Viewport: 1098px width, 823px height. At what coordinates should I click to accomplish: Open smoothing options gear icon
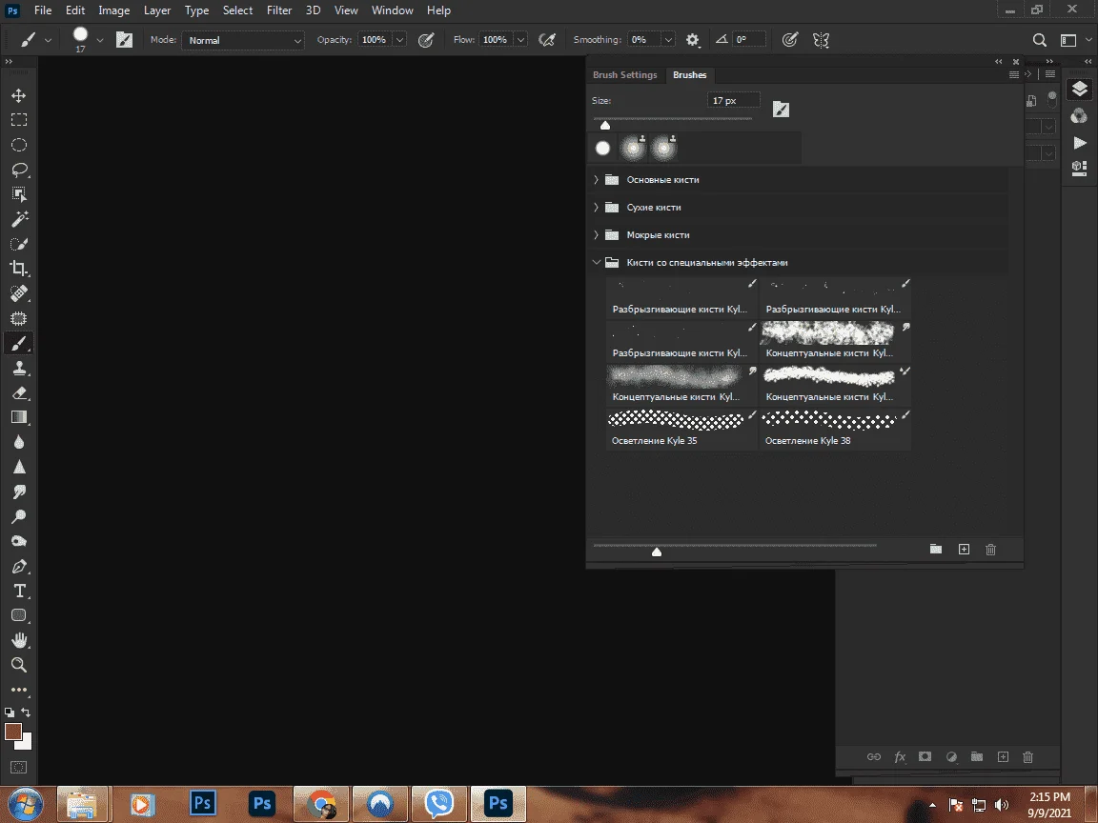tap(693, 40)
